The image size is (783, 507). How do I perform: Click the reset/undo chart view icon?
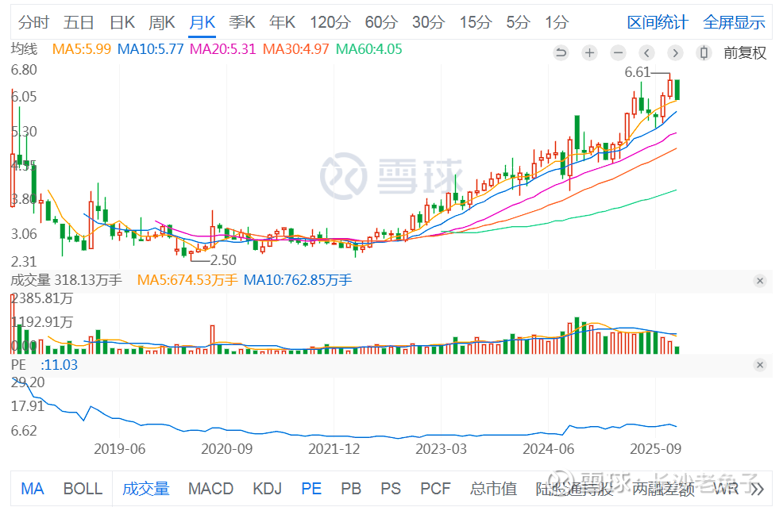tap(561, 53)
